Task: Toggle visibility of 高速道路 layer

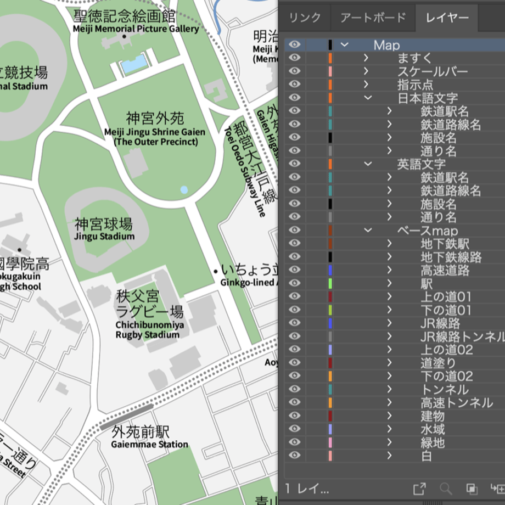Action: click(294, 270)
